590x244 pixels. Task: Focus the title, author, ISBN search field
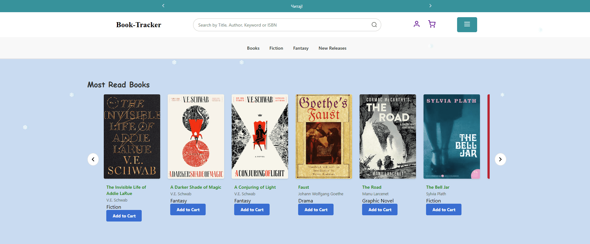coord(282,25)
